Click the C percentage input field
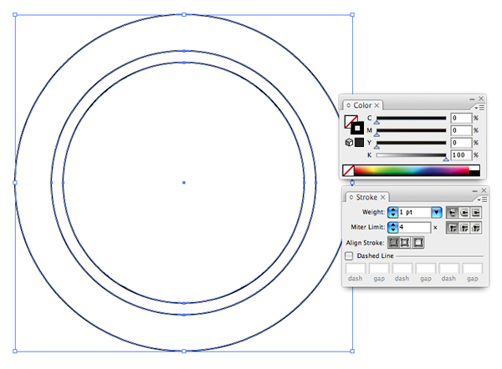 (x=461, y=119)
